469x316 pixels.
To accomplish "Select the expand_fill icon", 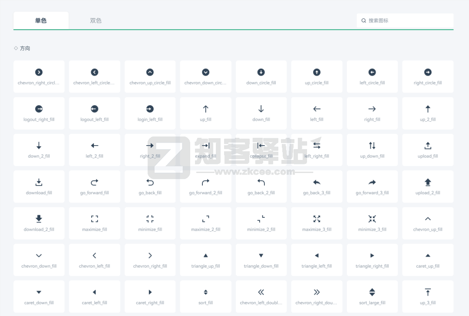I will (x=205, y=149).
